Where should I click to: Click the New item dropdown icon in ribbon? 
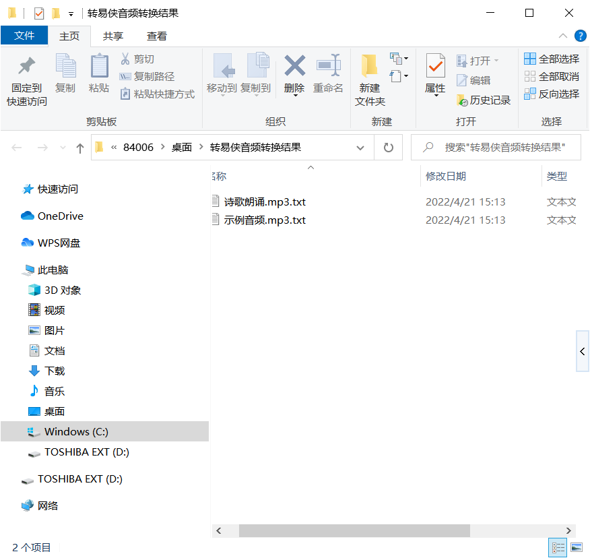(399, 59)
